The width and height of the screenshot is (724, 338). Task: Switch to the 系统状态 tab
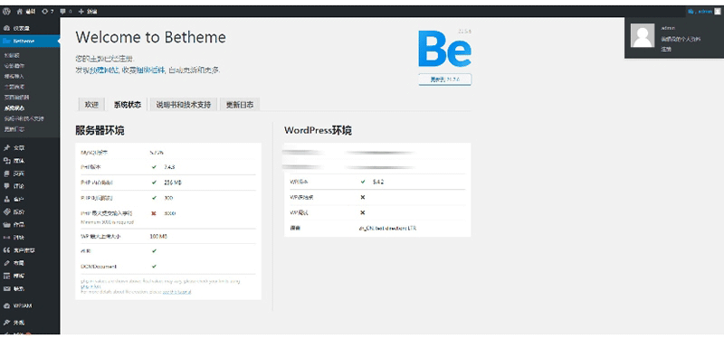(x=128, y=105)
